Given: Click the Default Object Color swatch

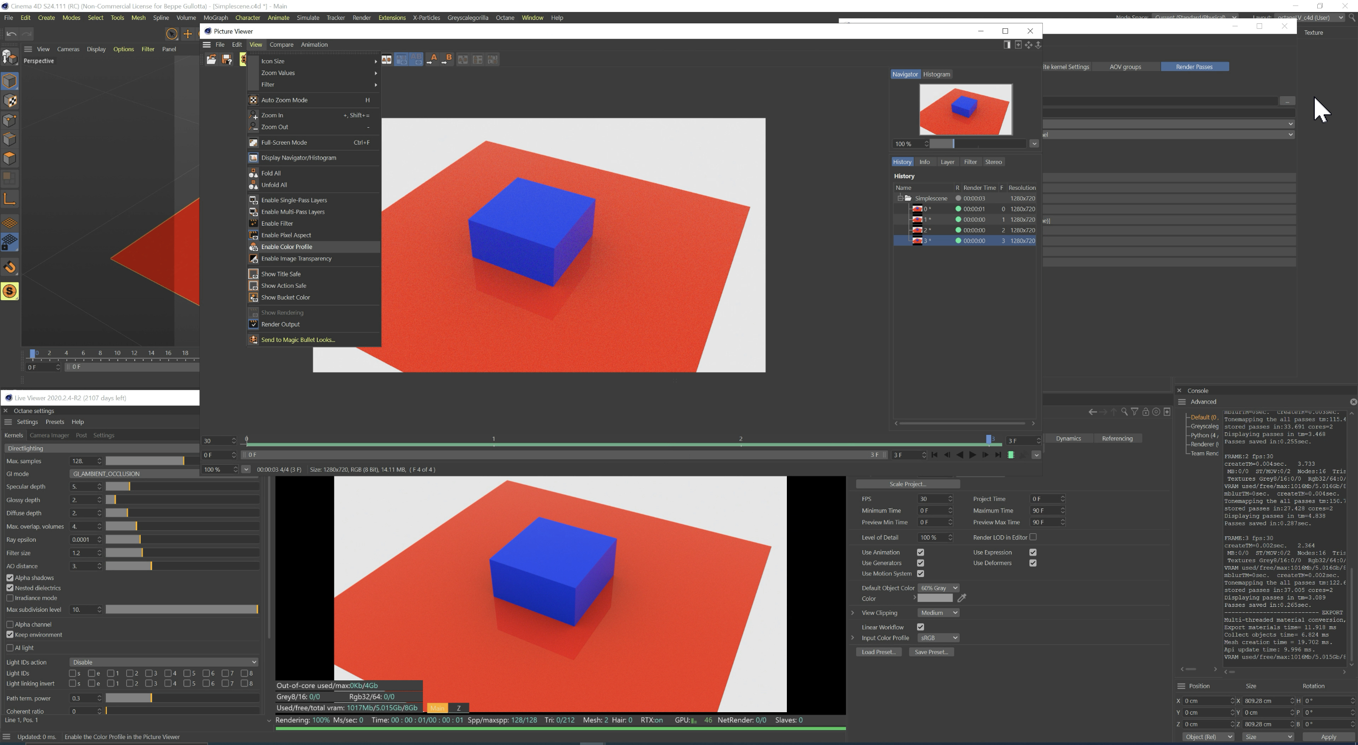Looking at the screenshot, I should click(935, 598).
